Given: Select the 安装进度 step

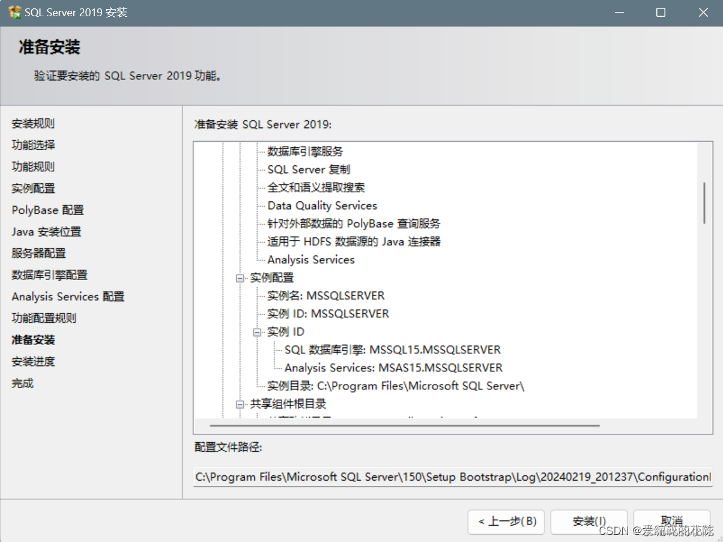Looking at the screenshot, I should click(x=33, y=362).
